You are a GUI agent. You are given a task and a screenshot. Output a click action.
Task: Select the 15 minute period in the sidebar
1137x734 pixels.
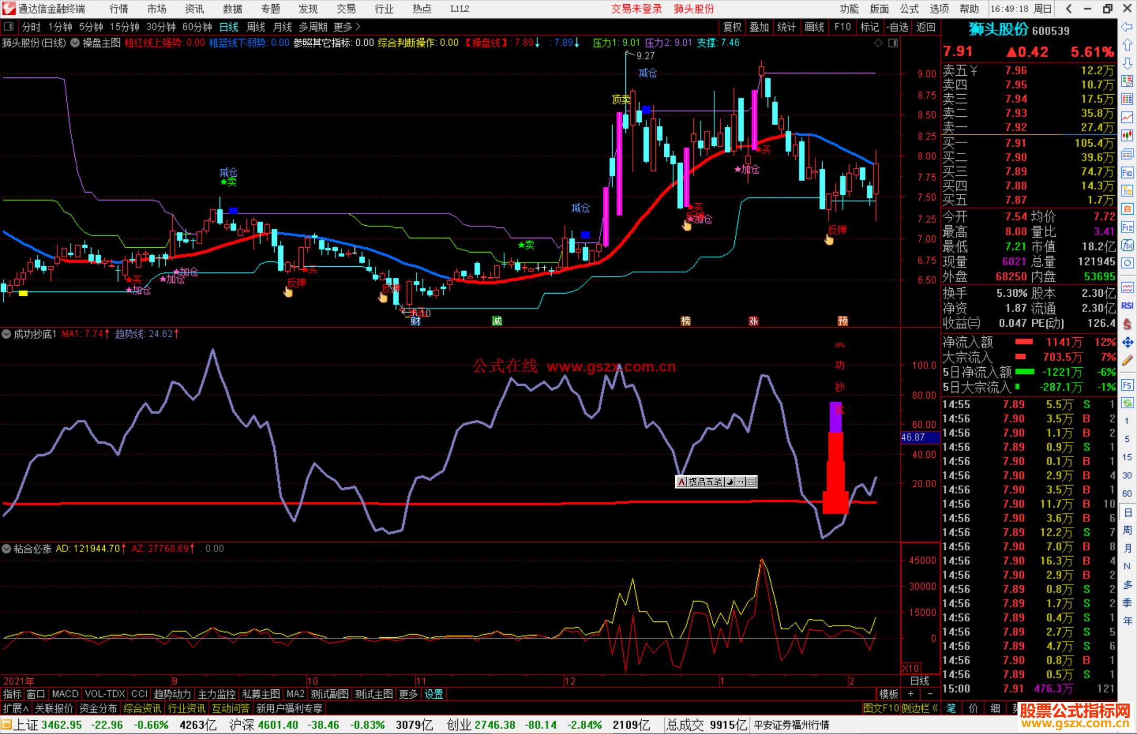point(1127,457)
